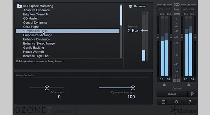Click the Dynamics Amount value 100
This screenshot has height=115, width=210.
point(131,97)
